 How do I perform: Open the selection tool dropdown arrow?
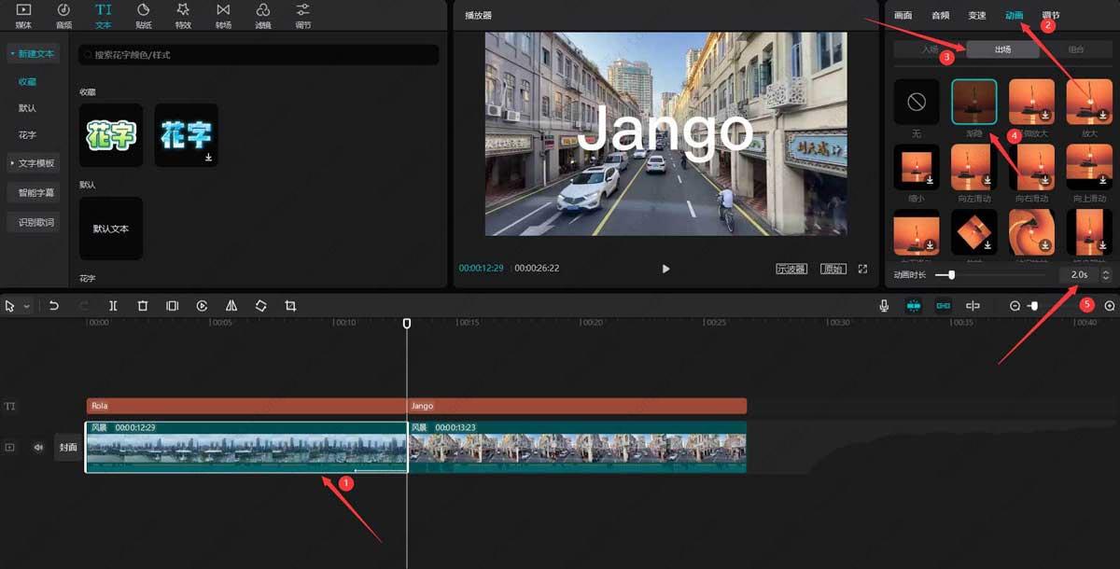pos(26,306)
